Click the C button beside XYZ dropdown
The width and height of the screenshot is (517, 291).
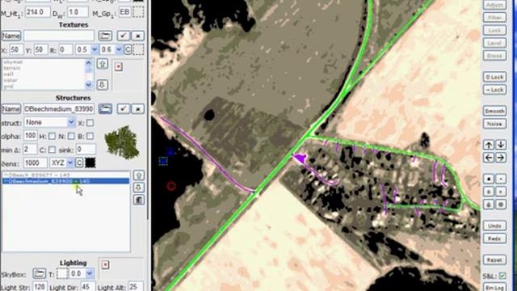coord(79,162)
